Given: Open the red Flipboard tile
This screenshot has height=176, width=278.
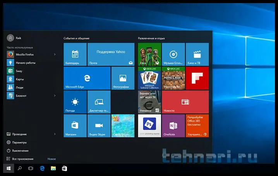Looking at the screenshot, I should coord(197,78).
